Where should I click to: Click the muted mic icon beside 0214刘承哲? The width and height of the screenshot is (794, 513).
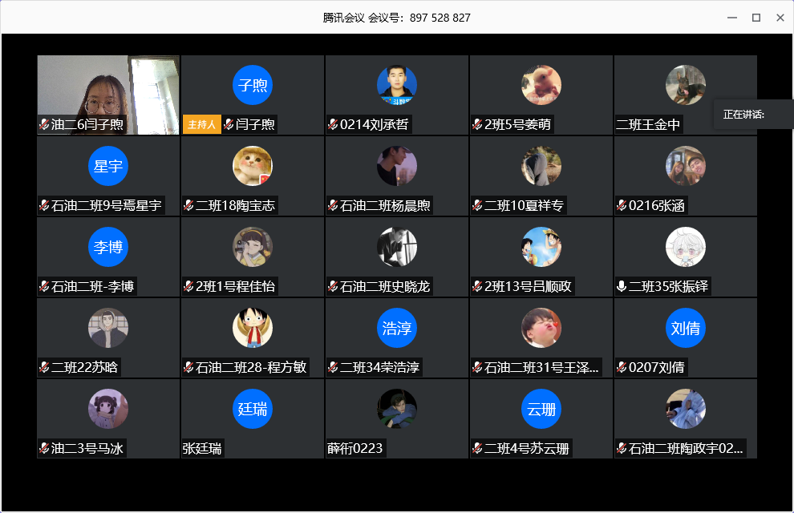(x=333, y=124)
